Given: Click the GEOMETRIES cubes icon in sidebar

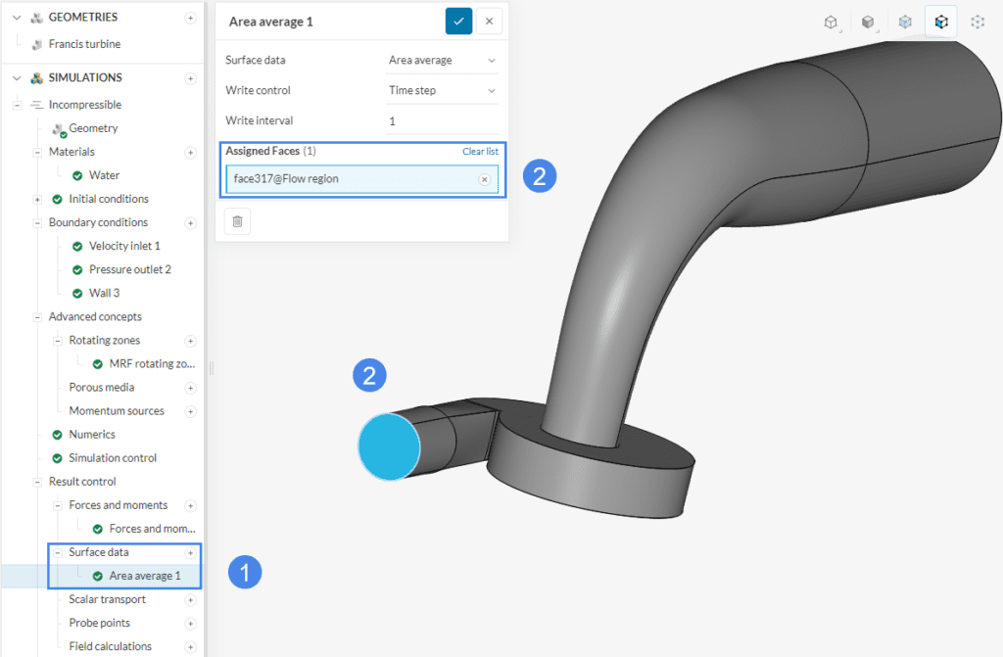Looking at the screenshot, I should click(x=35, y=17).
